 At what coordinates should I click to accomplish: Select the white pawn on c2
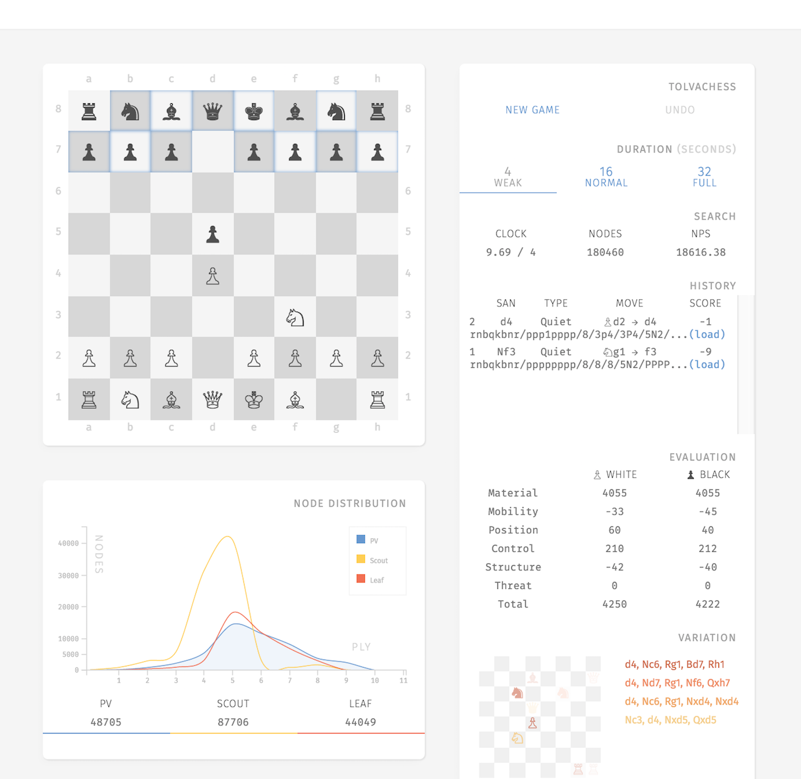(x=171, y=358)
